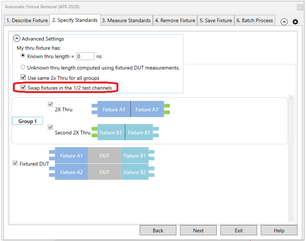Click the Fixture A1' block in 2X Thru
This screenshot has width=306, height=241.
tap(147, 109)
